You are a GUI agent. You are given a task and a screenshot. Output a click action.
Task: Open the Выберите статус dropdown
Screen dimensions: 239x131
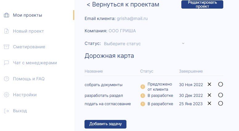coord(144,44)
